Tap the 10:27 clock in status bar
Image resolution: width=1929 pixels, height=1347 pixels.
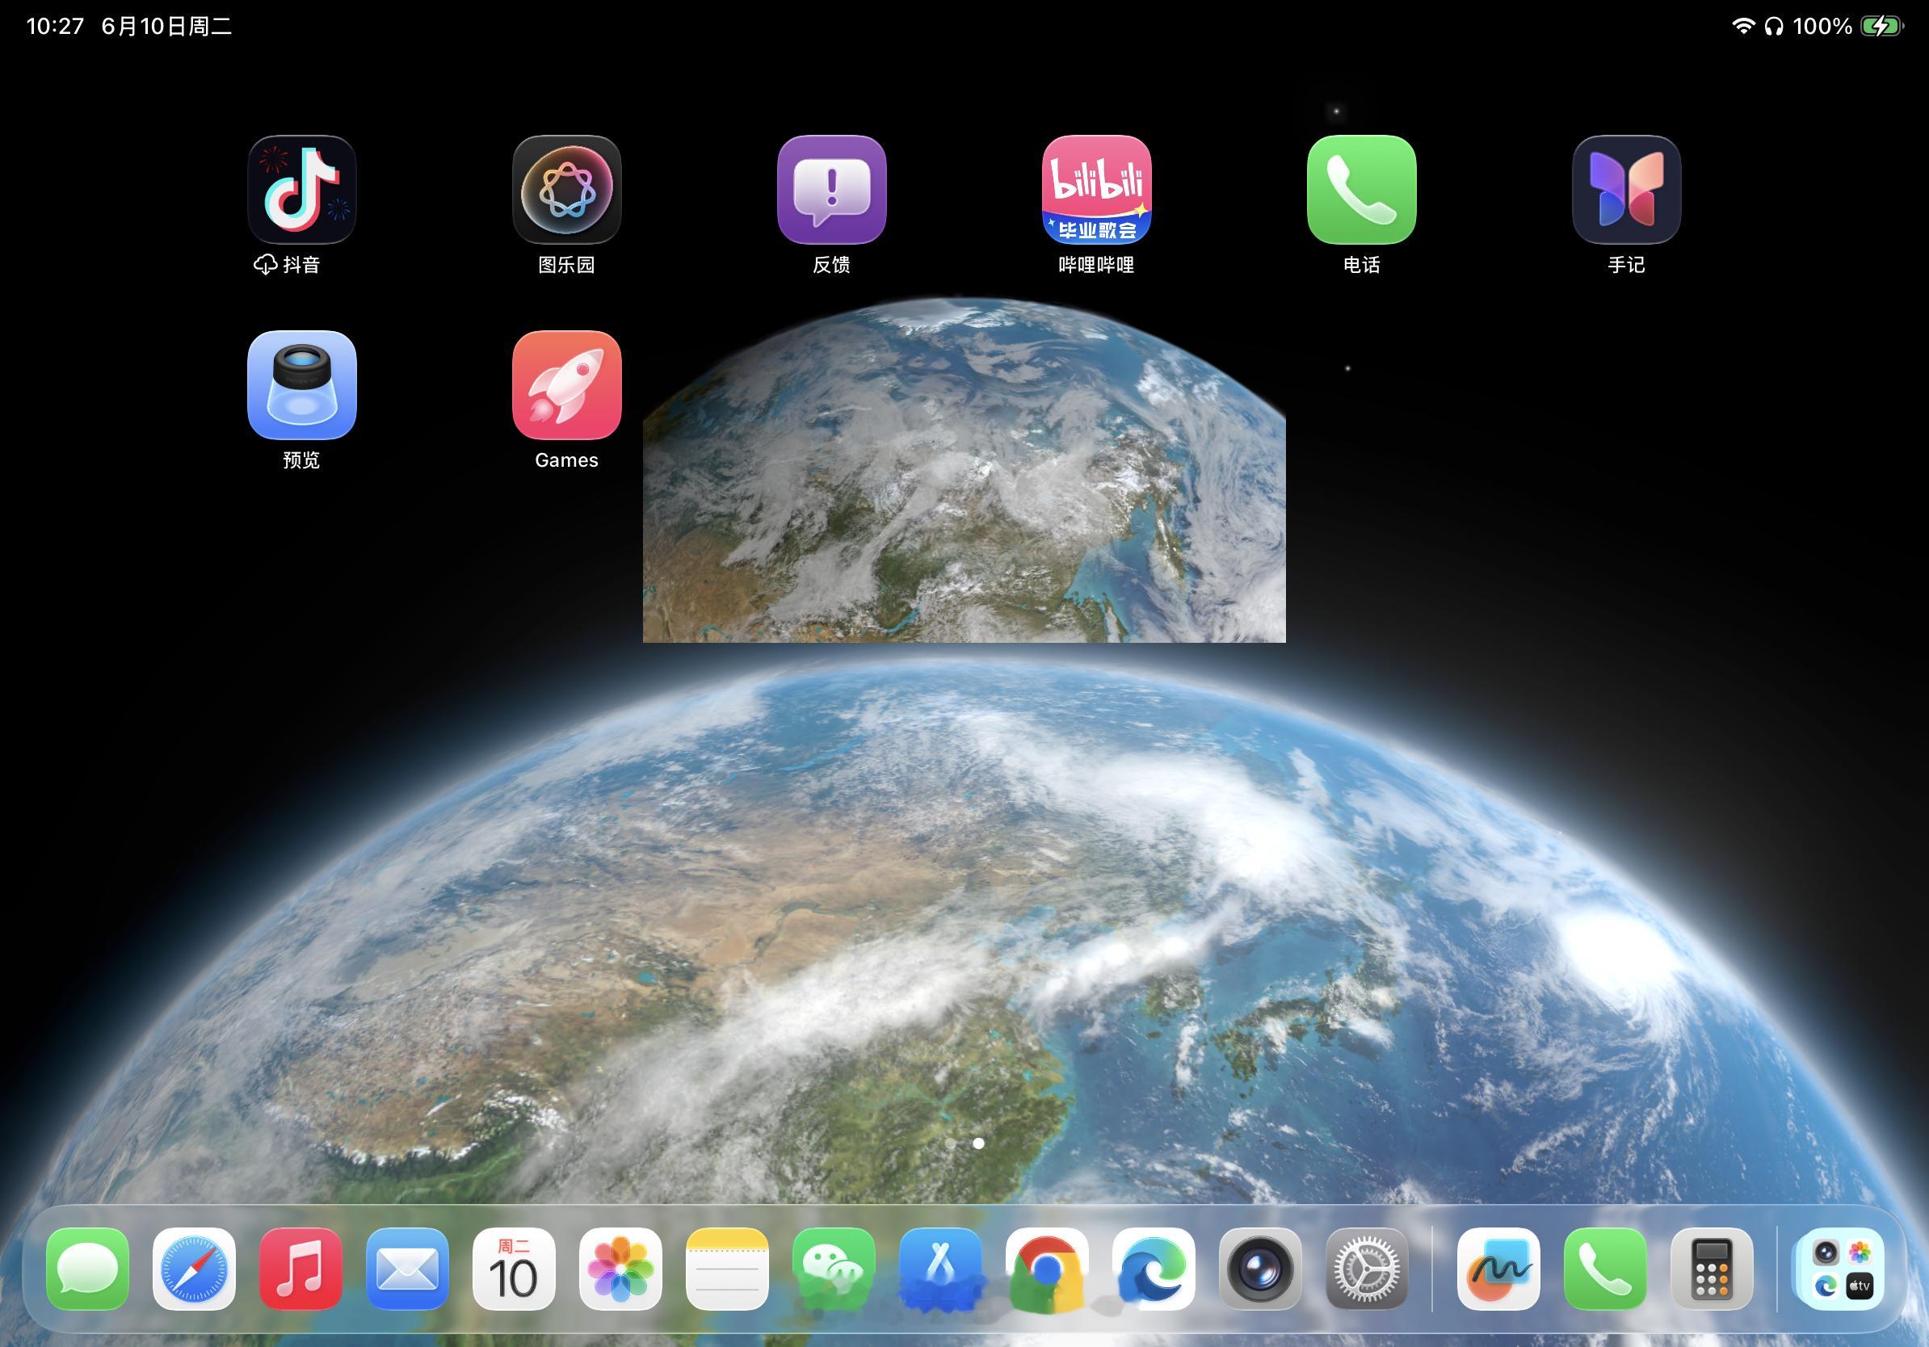pos(56,26)
